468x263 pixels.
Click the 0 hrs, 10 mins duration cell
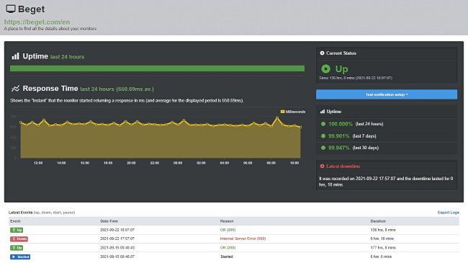click(x=382, y=239)
